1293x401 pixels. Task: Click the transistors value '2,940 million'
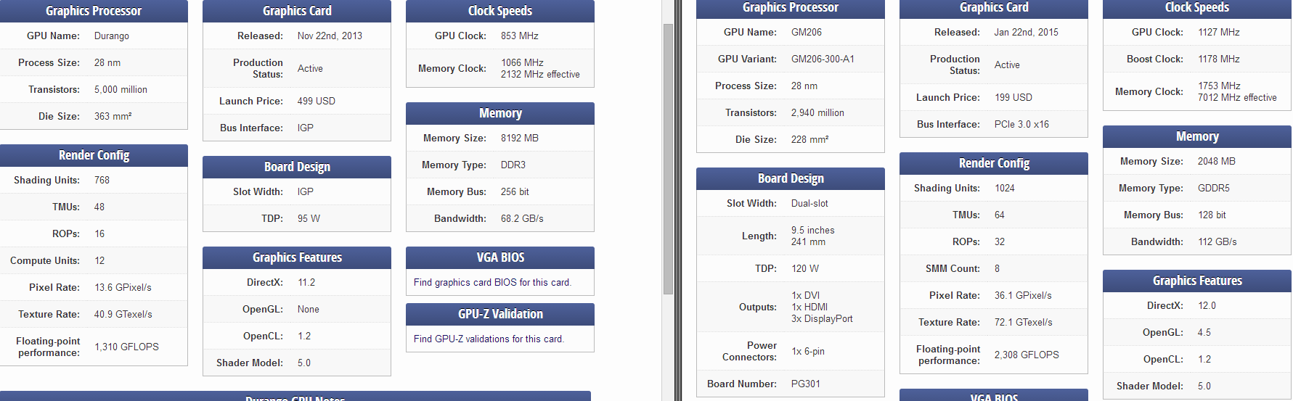point(817,112)
